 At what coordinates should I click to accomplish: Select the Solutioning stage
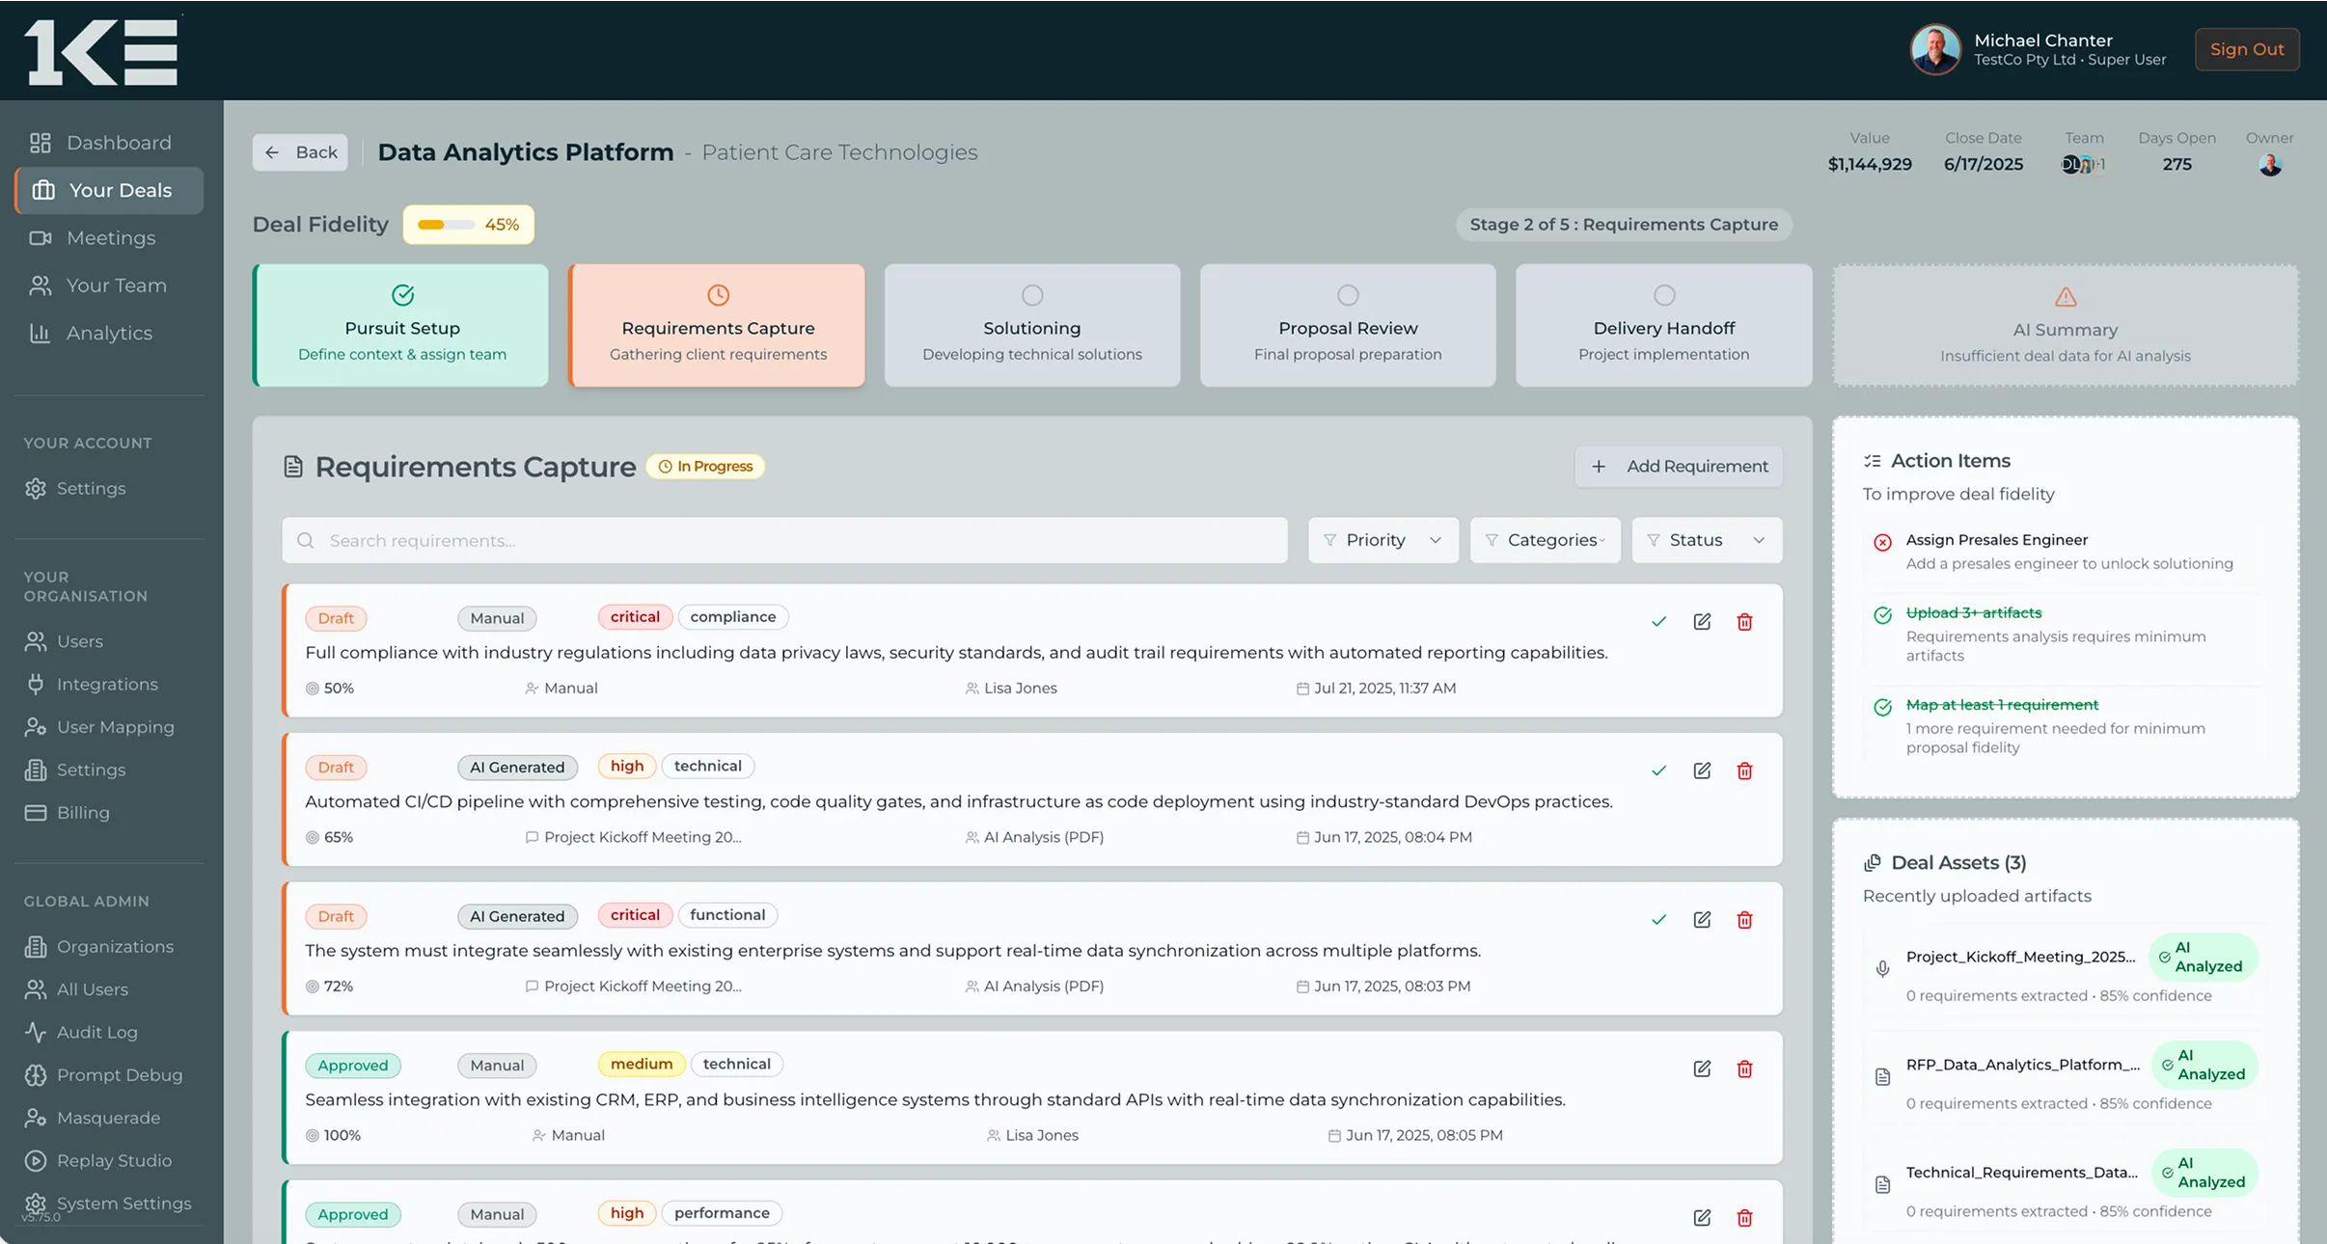[x=1032, y=326]
